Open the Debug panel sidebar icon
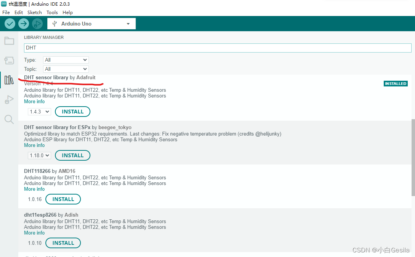The height and width of the screenshot is (257, 415). click(9, 100)
